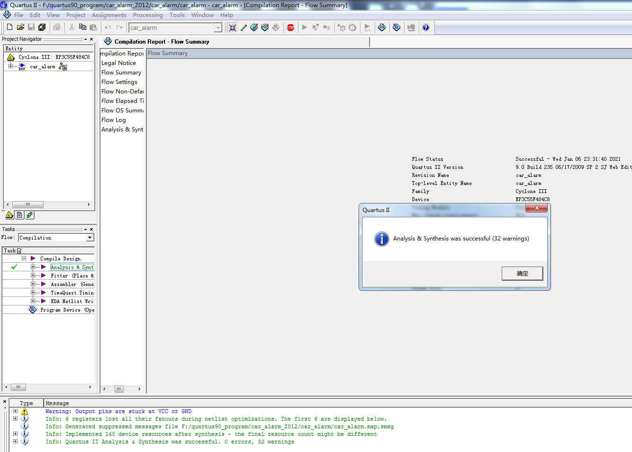
Task: Click the 'Implemented 140 device resources' info message
Action: [x=211, y=434]
